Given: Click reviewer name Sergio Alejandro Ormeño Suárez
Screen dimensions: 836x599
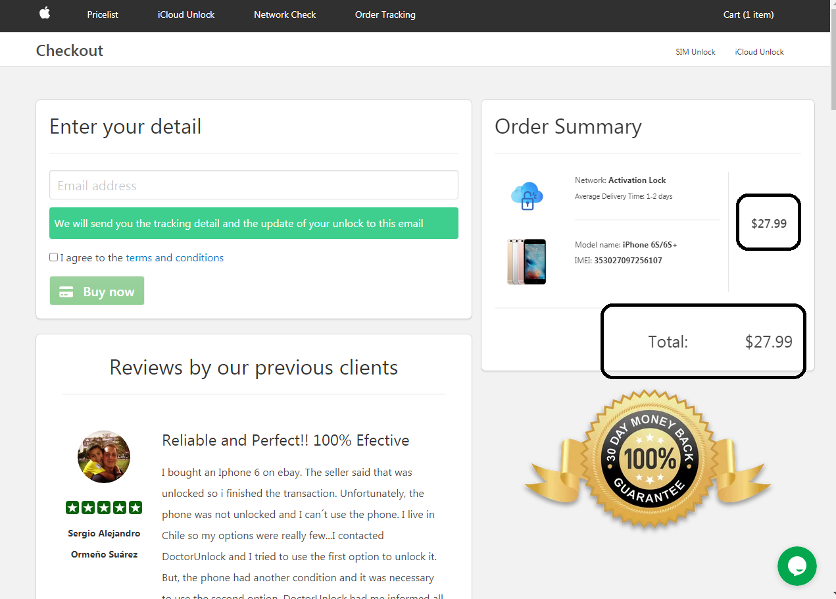Looking at the screenshot, I should point(104,544).
